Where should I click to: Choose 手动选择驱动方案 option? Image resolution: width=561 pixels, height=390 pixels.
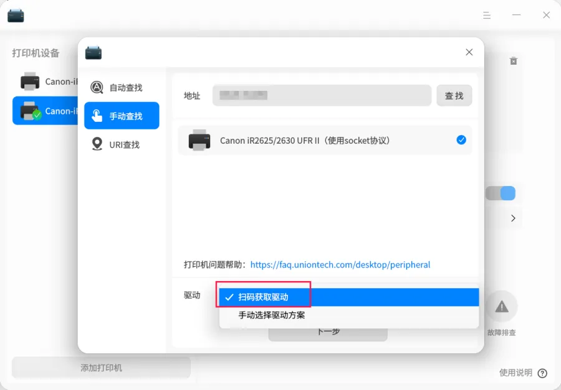tap(349, 315)
